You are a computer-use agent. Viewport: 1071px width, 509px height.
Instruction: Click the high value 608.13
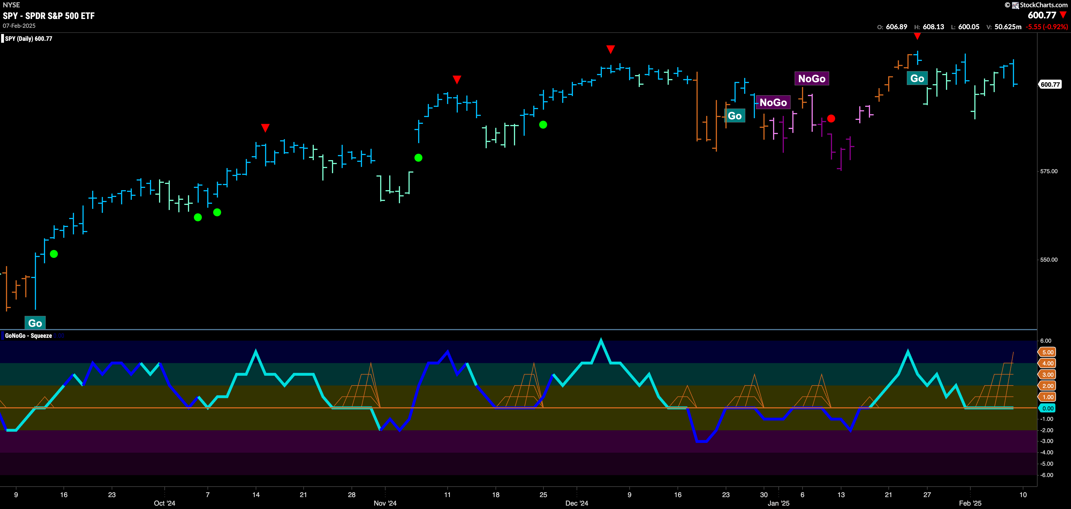934,27
